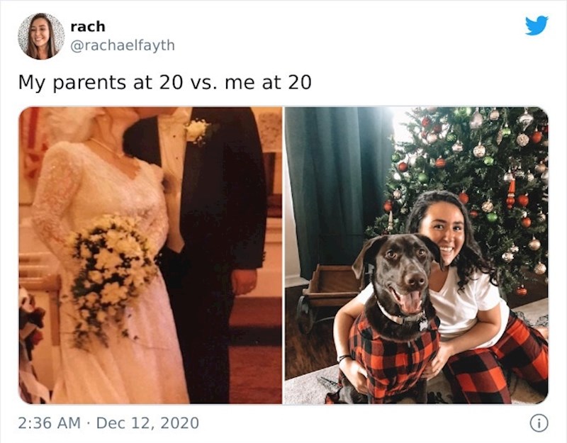Click the Twitter bird logo
This screenshot has width=567, height=443.
click(x=537, y=26)
